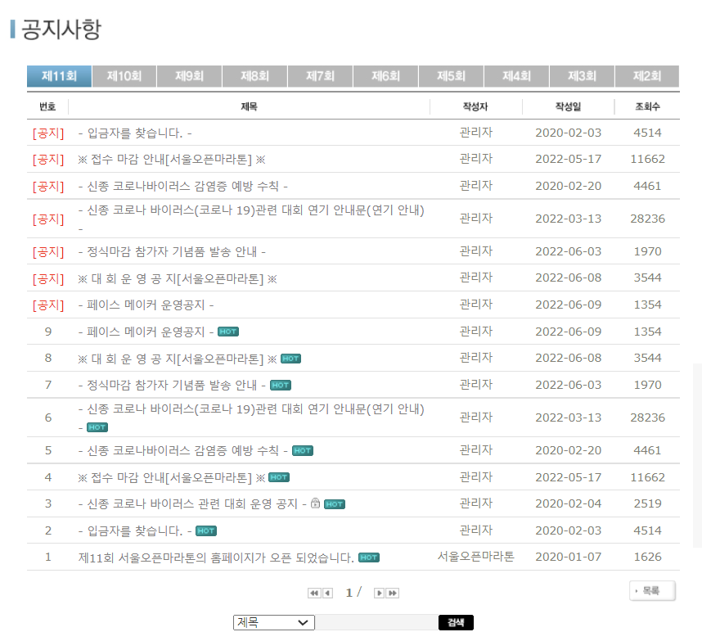Image resolution: width=702 pixels, height=641 pixels.
Task: Click the black 검색 search button
Action: click(456, 622)
